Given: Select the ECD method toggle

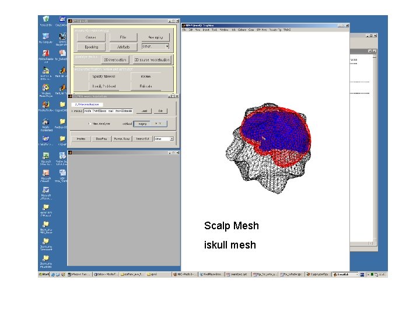Looking at the screenshot, I should coord(159,124).
